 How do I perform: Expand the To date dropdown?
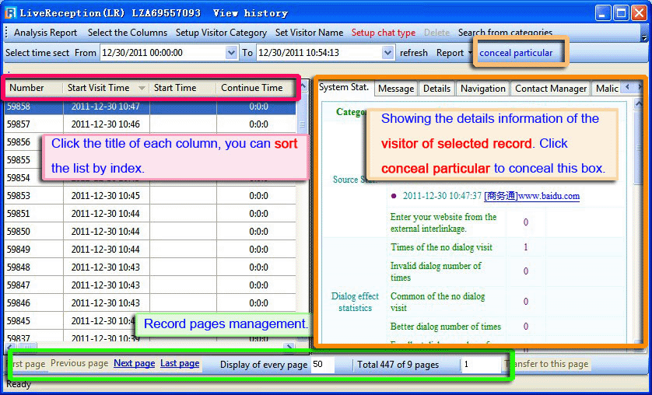click(x=387, y=53)
